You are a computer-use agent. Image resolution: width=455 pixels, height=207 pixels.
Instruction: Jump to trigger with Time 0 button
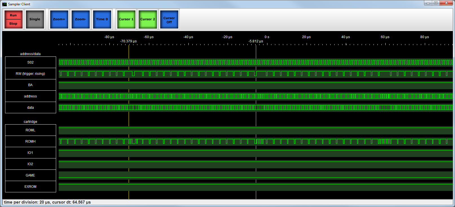102,19
